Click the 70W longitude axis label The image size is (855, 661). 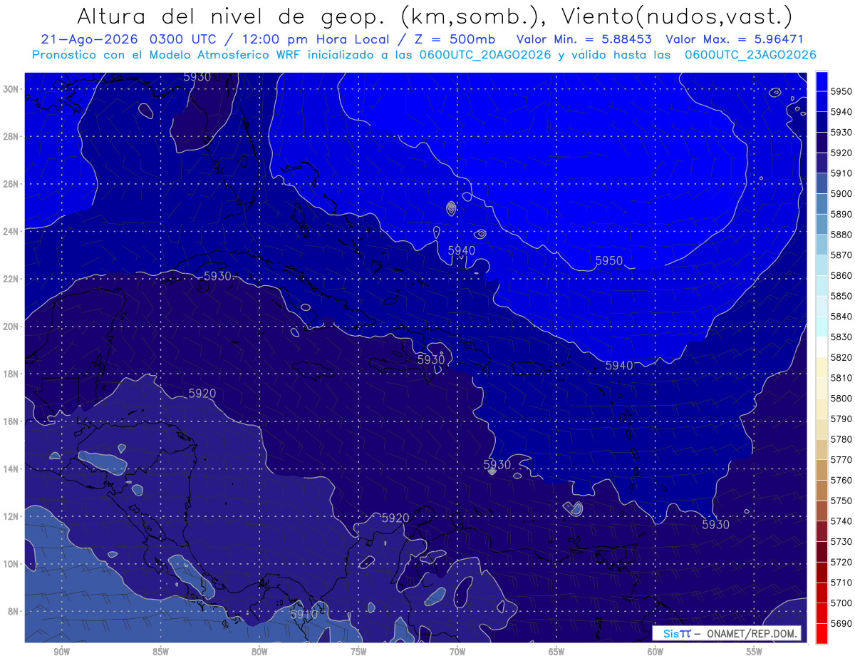pyautogui.click(x=457, y=652)
